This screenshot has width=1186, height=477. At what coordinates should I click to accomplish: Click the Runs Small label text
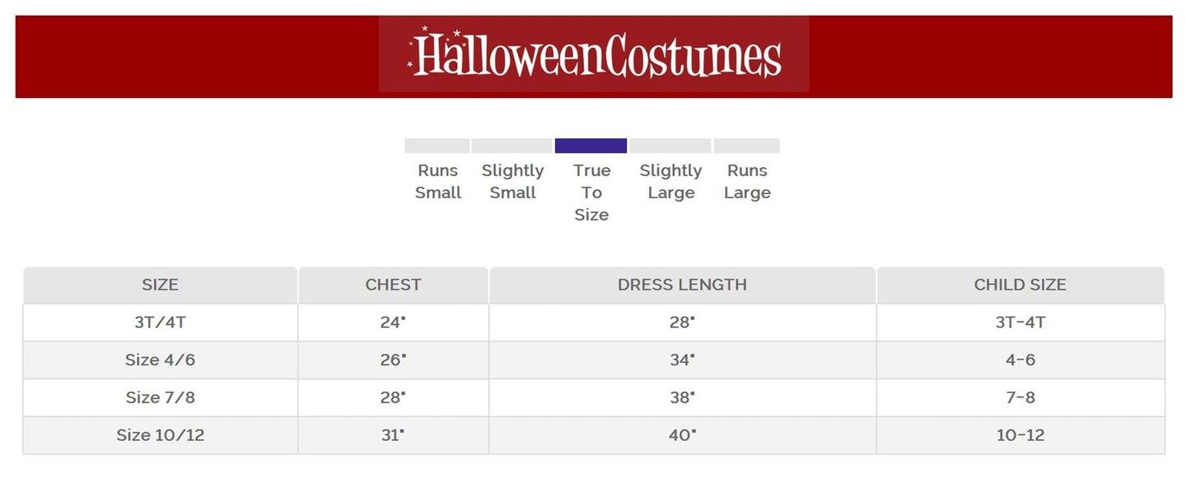pos(437,182)
